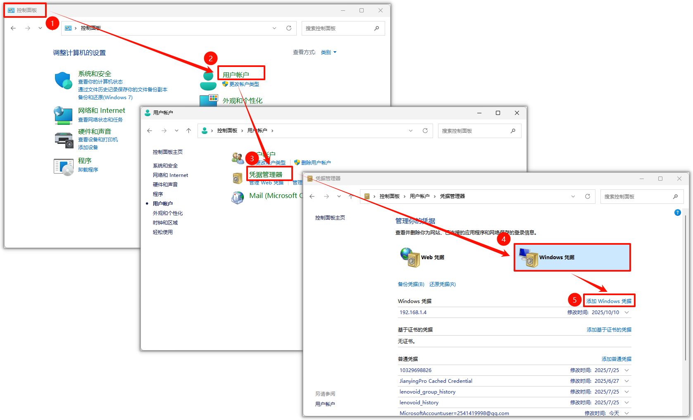Click the 备份凭据(B) link
The image size is (693, 420).
coord(411,284)
